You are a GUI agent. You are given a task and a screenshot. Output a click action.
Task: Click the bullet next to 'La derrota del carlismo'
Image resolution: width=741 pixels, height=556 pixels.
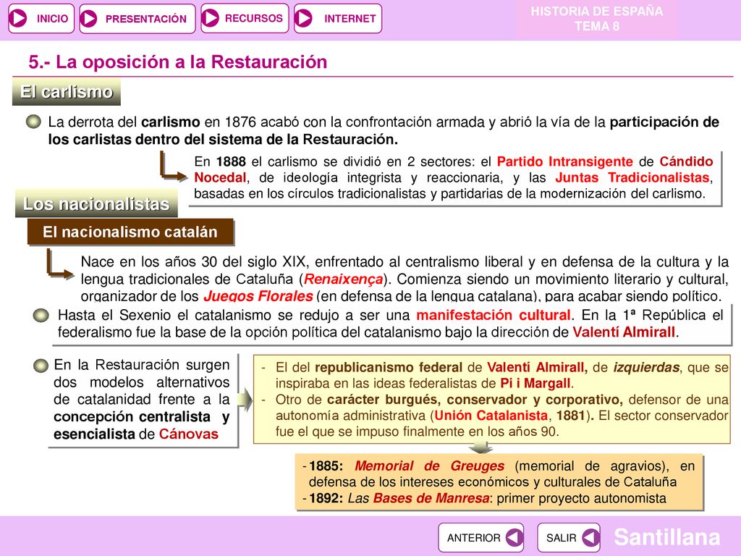pyautogui.click(x=33, y=122)
